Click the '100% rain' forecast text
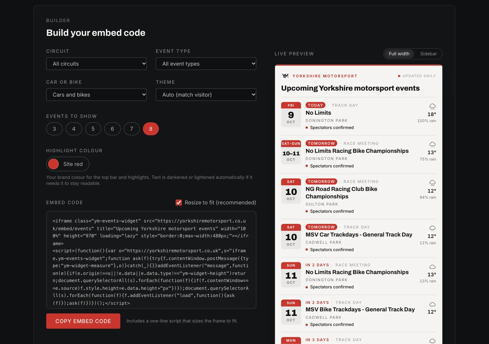The width and height of the screenshot is (489, 344). tap(427, 121)
